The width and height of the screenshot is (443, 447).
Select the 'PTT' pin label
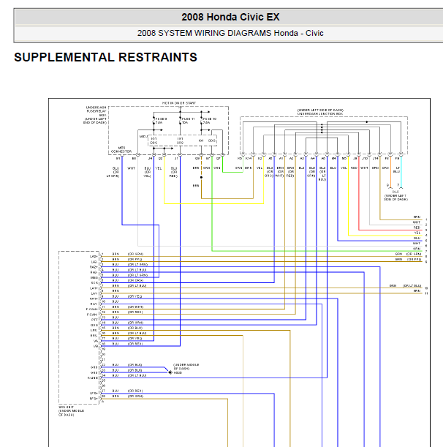(x=94, y=320)
